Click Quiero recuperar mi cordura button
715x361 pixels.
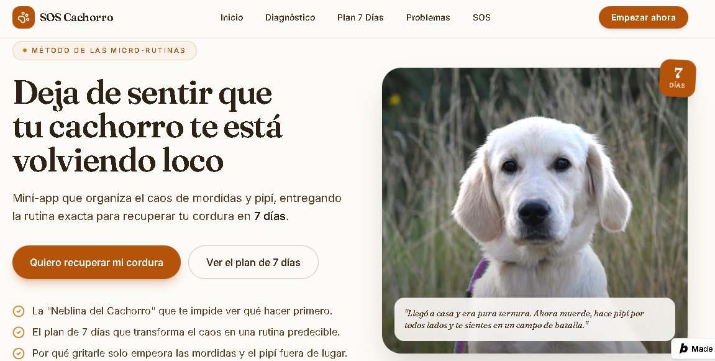coord(96,262)
